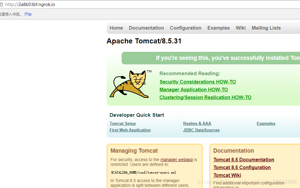
Task: Open the Tomcat Wiki link
Action: (x=227, y=175)
